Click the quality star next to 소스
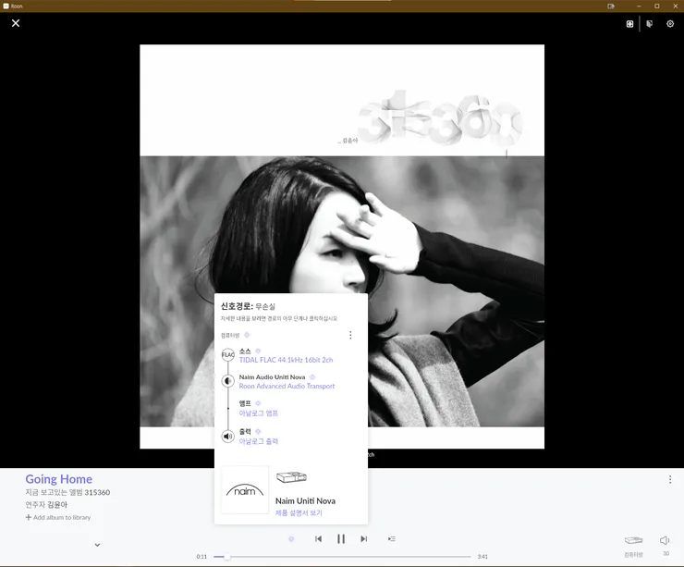 (x=258, y=351)
